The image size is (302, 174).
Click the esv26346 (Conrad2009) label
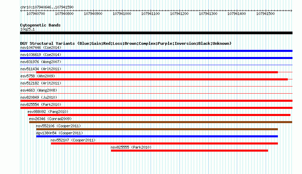tap(50, 119)
